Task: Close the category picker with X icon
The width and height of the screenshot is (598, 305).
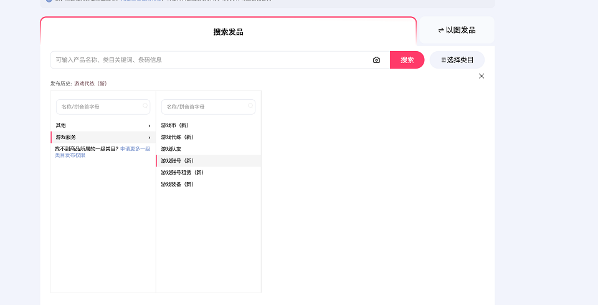Action: (481, 76)
